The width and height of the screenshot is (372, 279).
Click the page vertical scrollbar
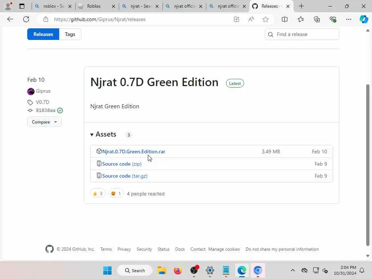pyautogui.click(x=368, y=165)
